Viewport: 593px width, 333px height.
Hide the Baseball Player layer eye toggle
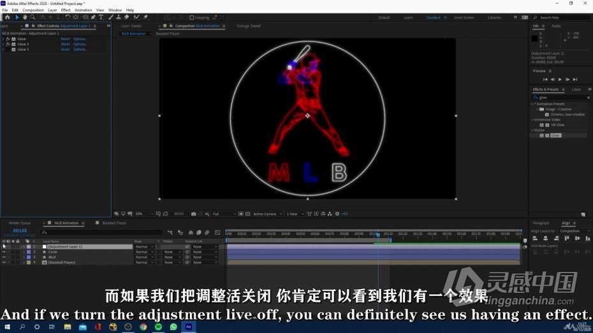coord(4,262)
